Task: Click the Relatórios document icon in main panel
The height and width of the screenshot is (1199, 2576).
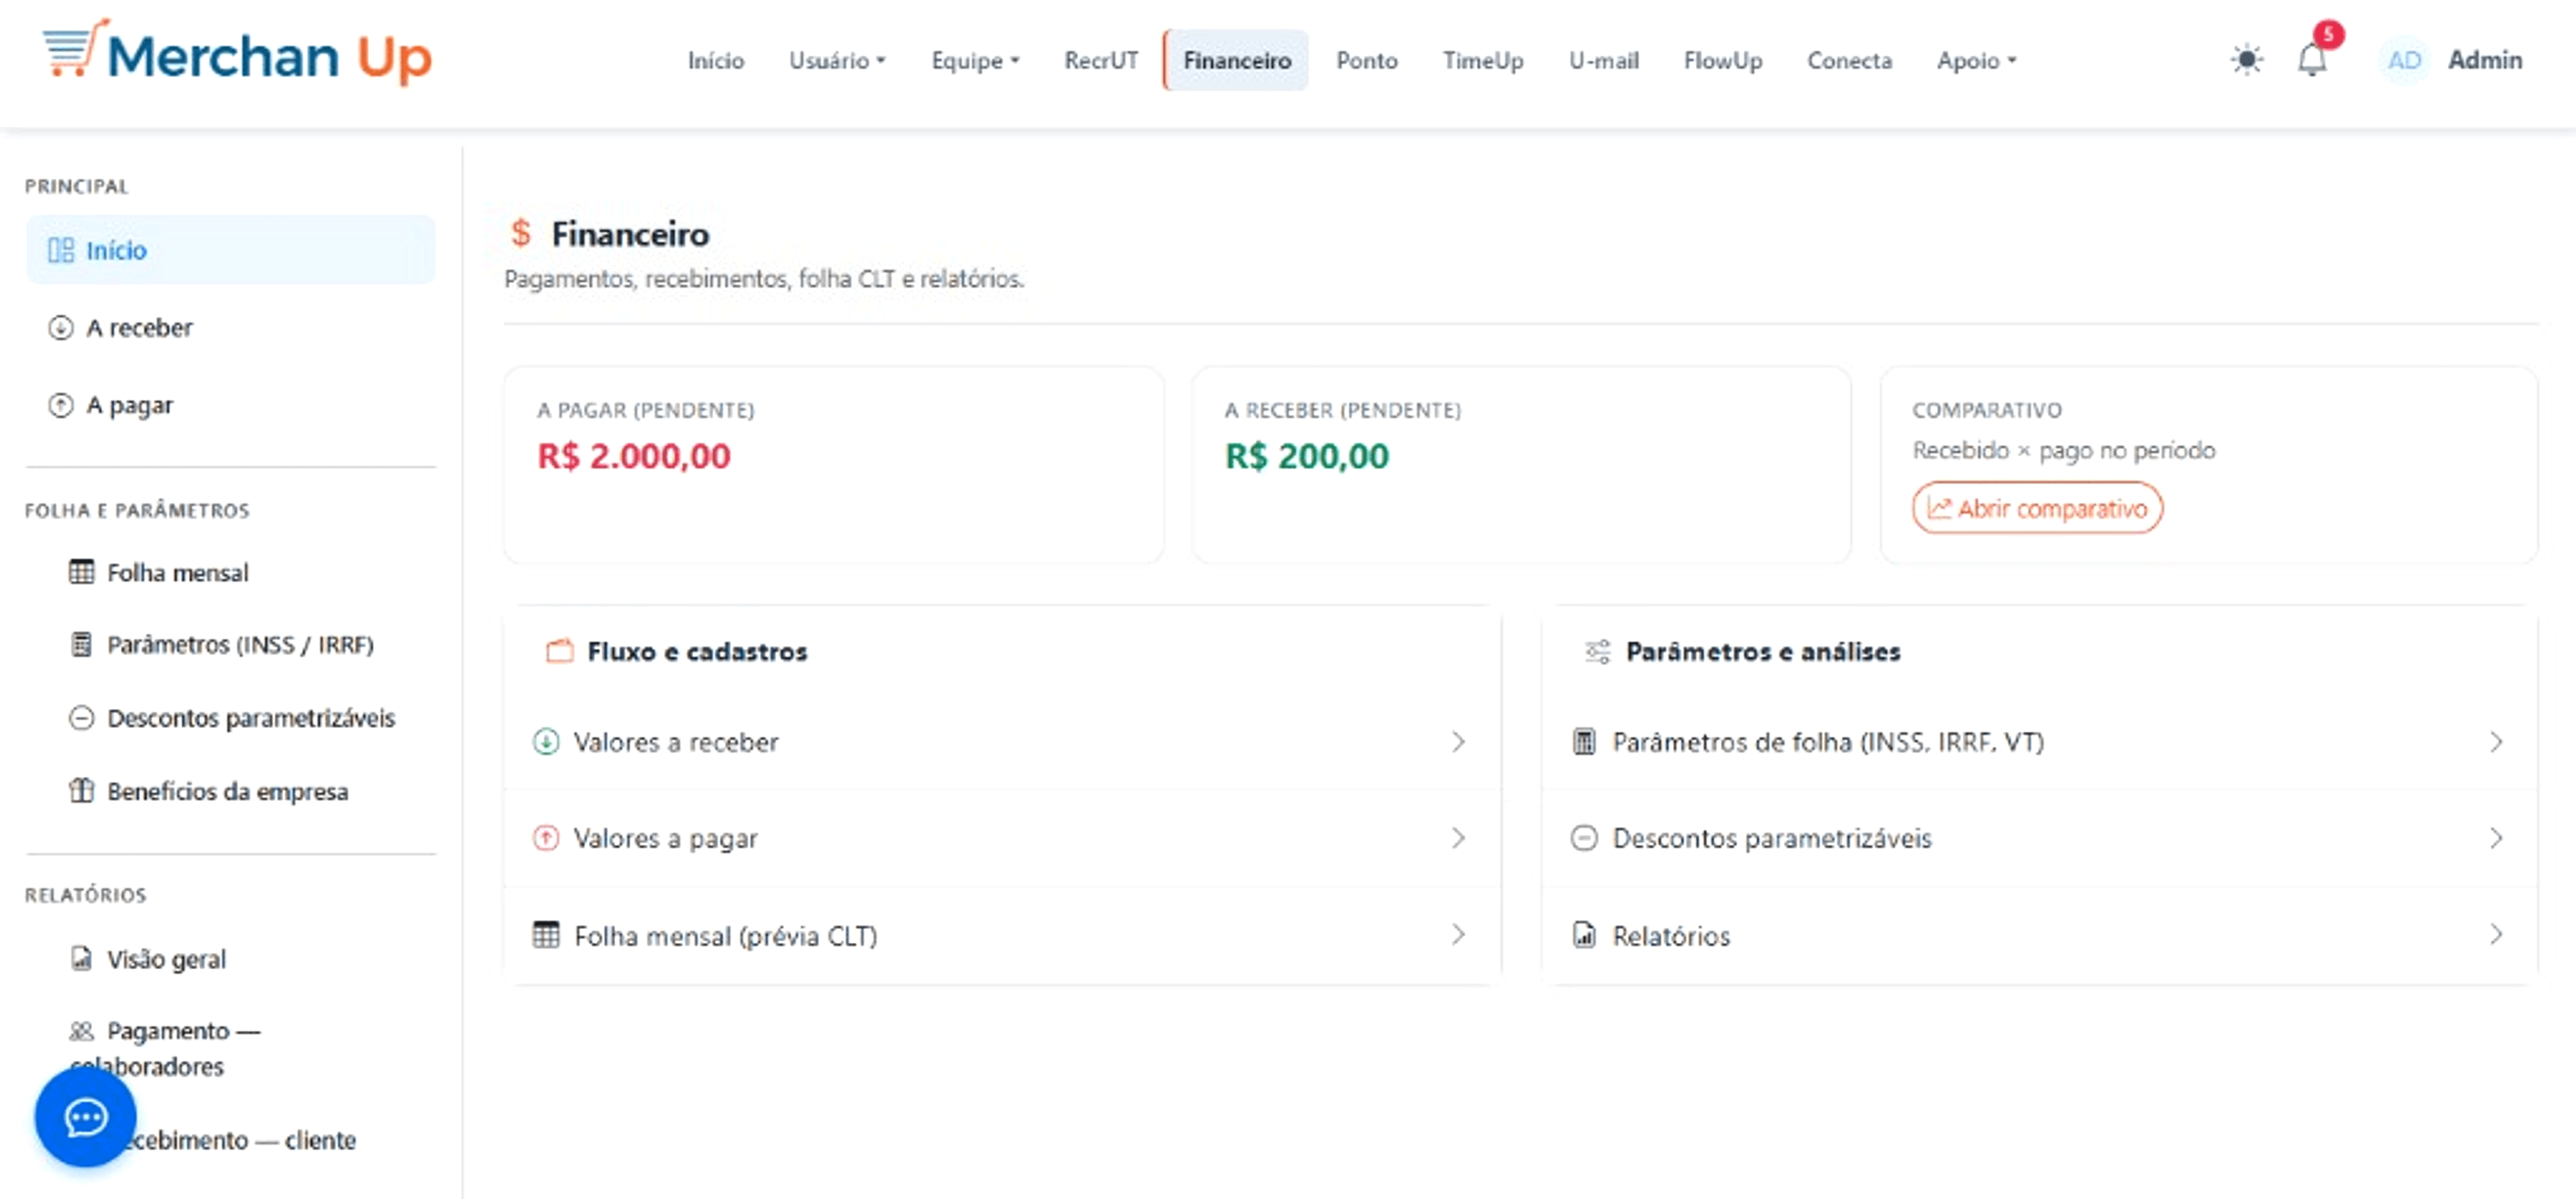Action: click(x=1584, y=934)
